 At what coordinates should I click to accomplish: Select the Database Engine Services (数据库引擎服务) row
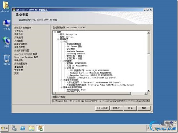tap(74, 44)
